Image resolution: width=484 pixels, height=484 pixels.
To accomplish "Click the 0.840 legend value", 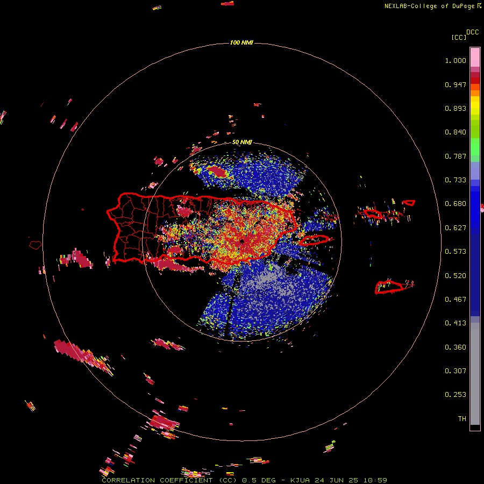I will pyautogui.click(x=455, y=132).
